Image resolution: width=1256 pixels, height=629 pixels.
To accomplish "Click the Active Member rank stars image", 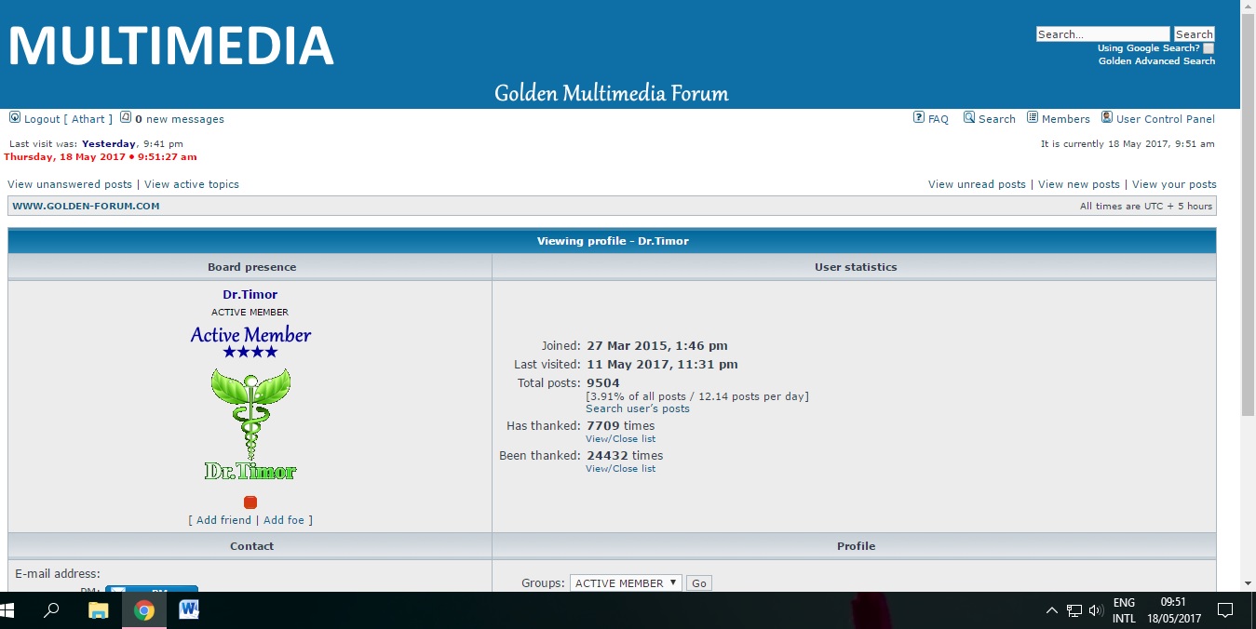I will (x=250, y=341).
